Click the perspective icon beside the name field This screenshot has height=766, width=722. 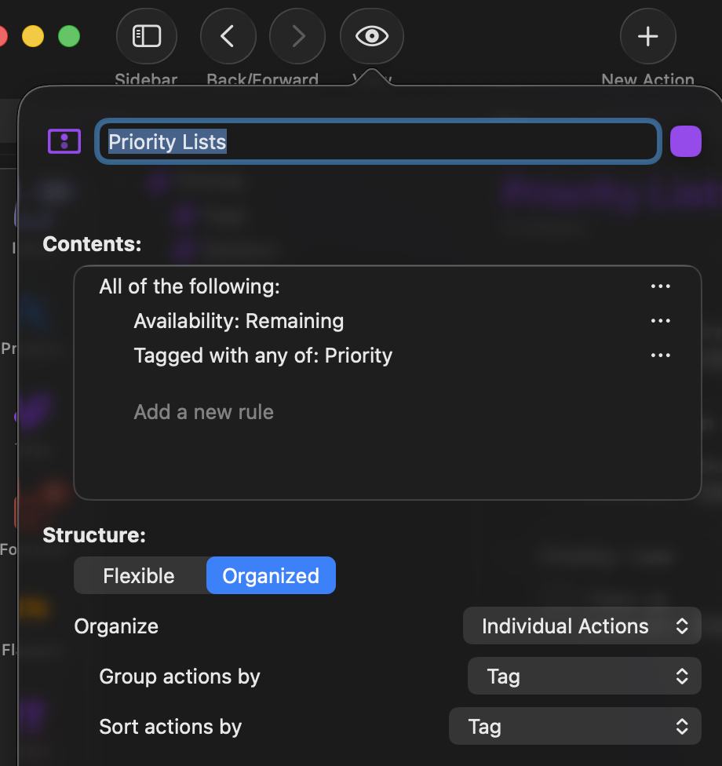[x=64, y=141]
